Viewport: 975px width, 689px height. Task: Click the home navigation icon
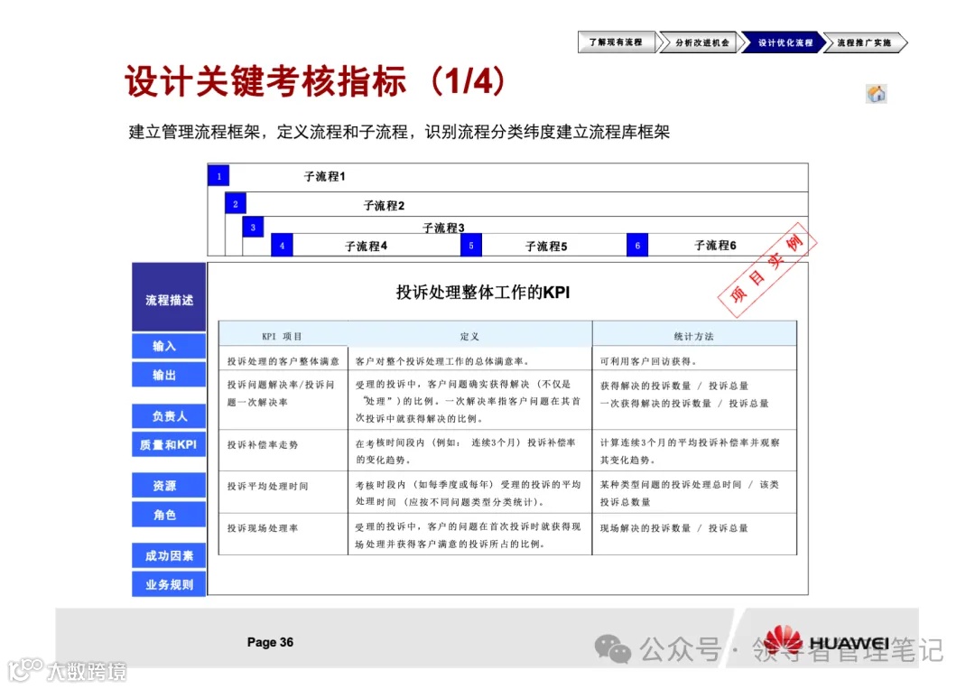click(873, 93)
